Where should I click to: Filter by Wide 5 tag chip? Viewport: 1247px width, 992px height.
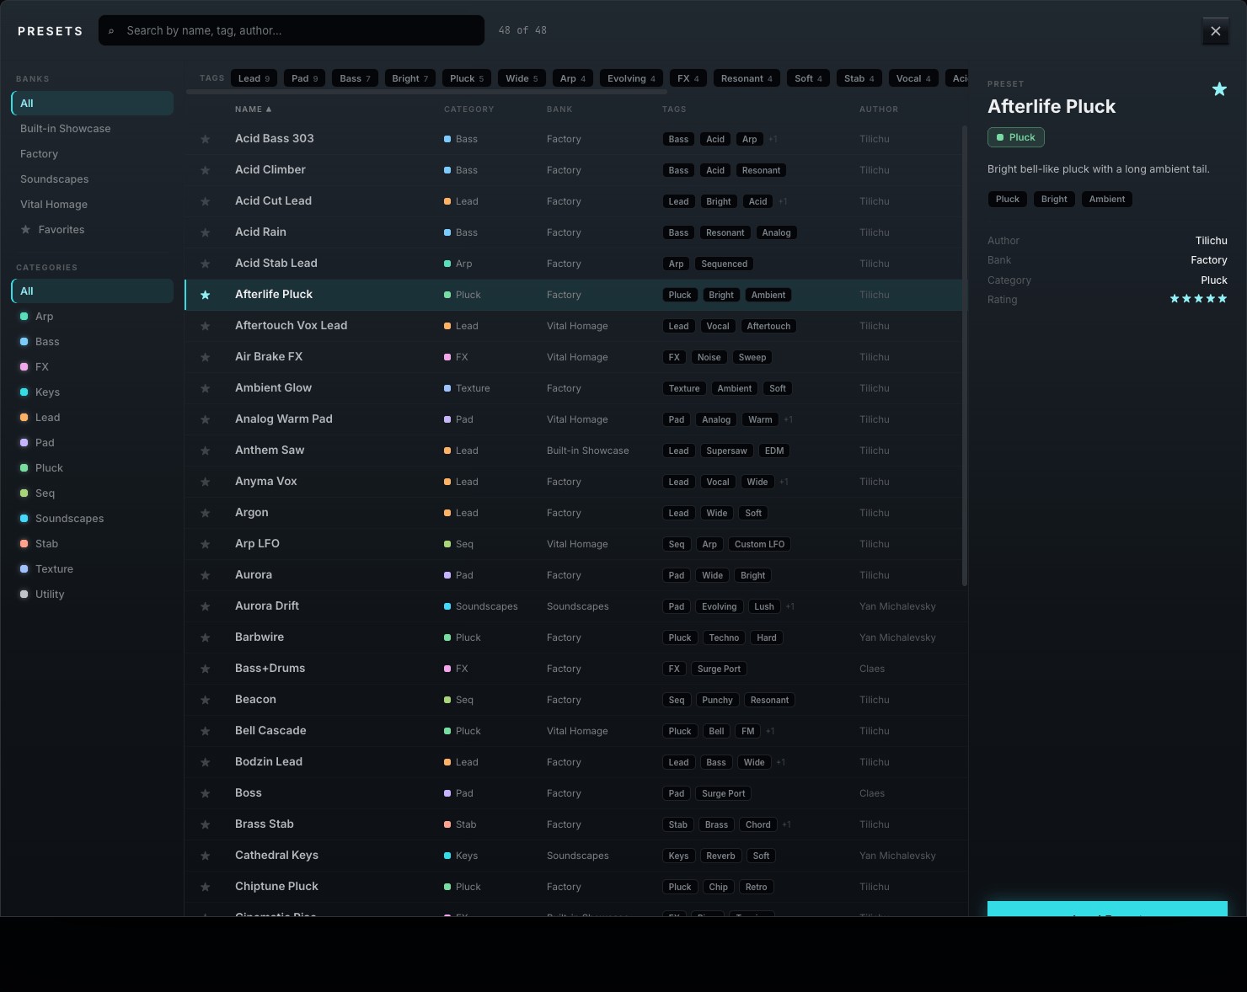pyautogui.click(x=522, y=78)
